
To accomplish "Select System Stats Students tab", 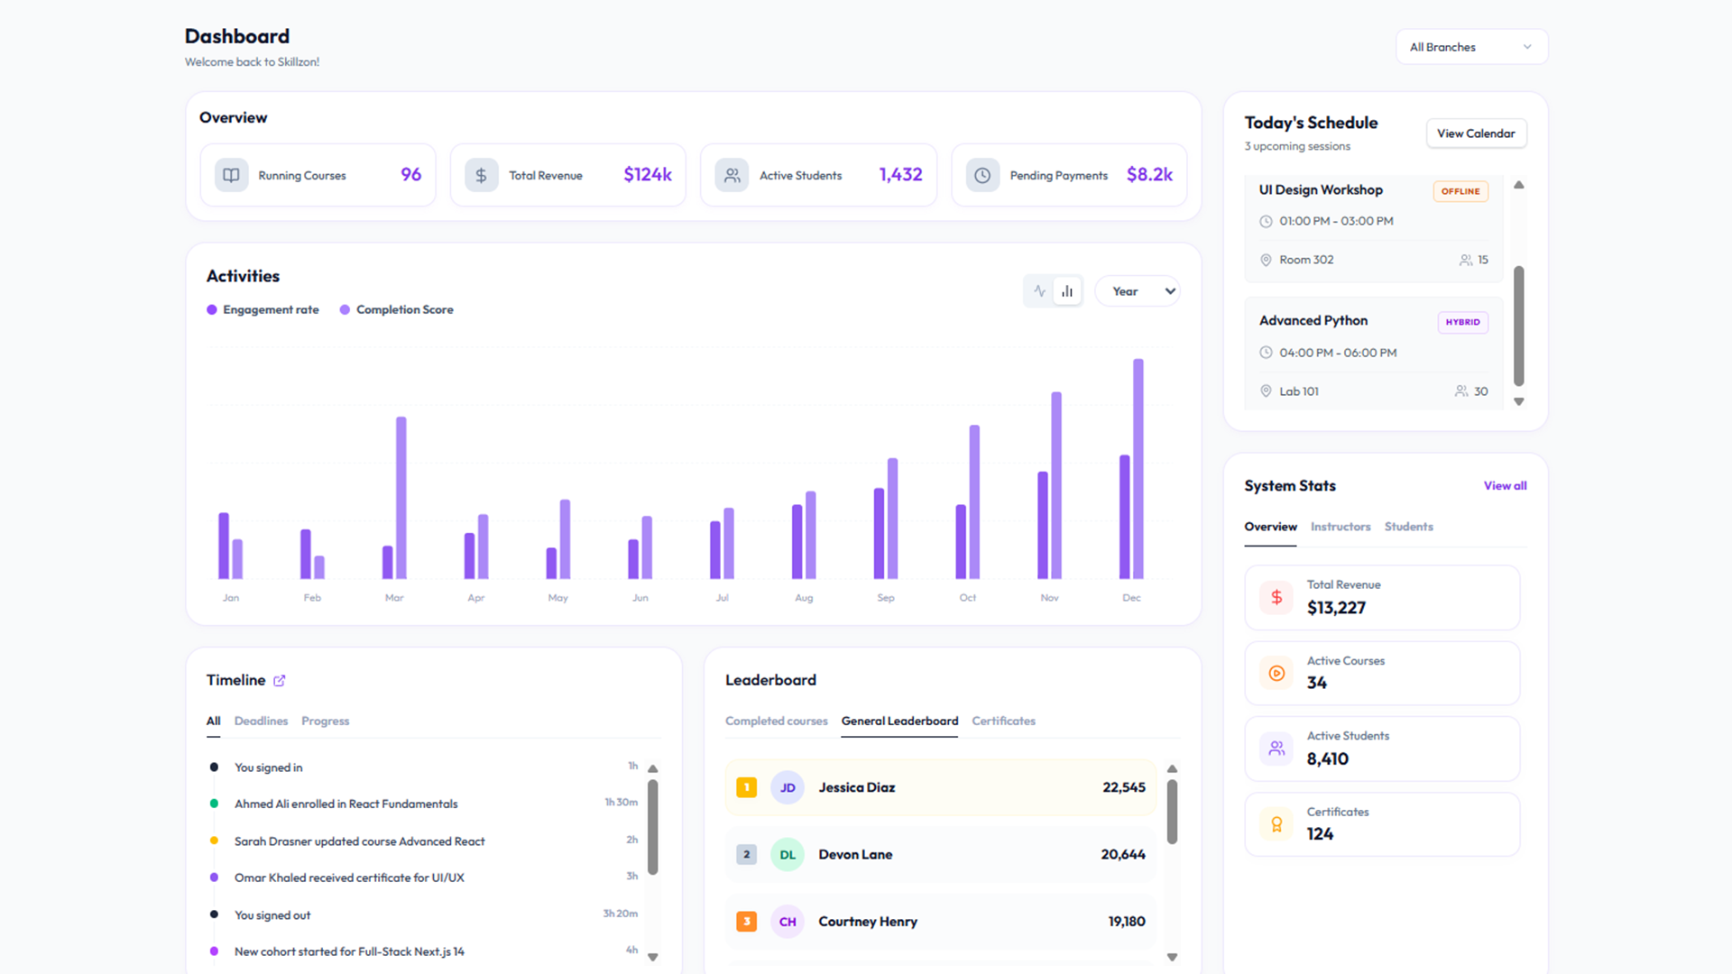I will point(1408,527).
